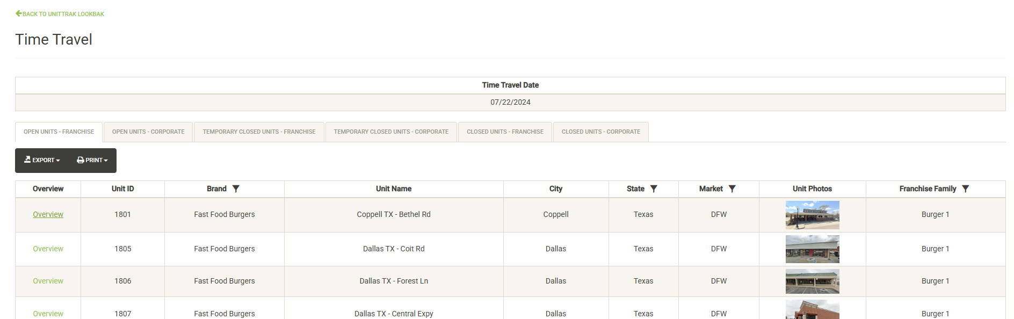Viewport: 1014px width, 319px height.
Task: Go to Closed Units - Franchise tab
Action: coord(505,132)
